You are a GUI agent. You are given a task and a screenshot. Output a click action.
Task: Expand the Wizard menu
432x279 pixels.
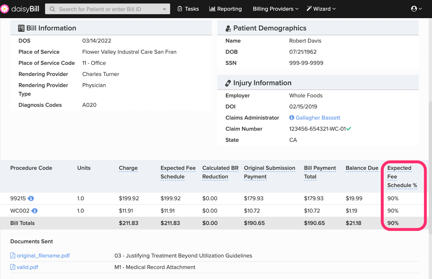point(321,9)
